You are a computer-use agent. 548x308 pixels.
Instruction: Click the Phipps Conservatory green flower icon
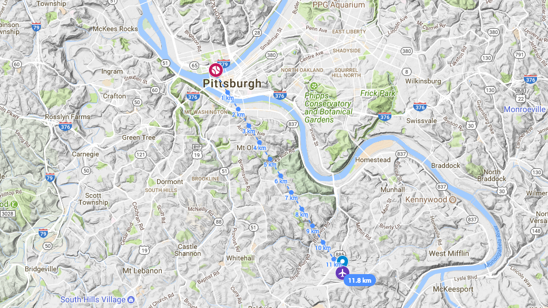pos(314,86)
